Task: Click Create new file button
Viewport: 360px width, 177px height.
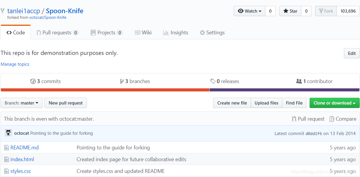Action: click(232, 103)
